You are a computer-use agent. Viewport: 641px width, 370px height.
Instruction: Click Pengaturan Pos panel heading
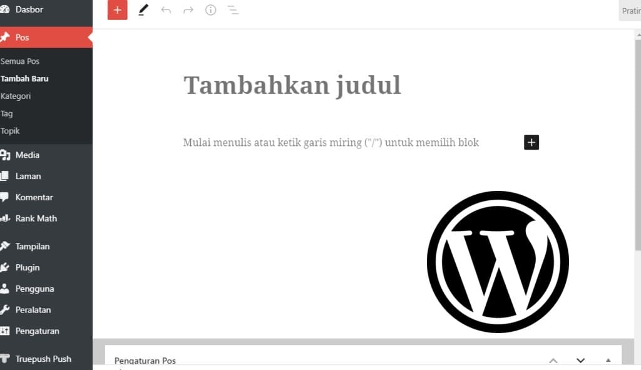click(x=145, y=361)
